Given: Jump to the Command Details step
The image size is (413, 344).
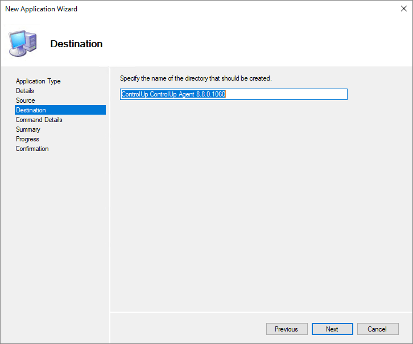Looking at the screenshot, I should (39, 120).
